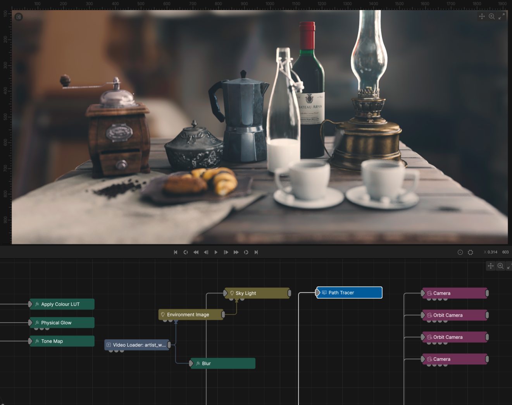Select the Path Tracer node
The width and height of the screenshot is (512, 405).
coord(350,293)
